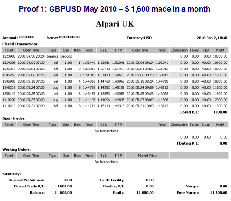231x201 pixels.
Task: Click profit value 10000.00
Action: [x=220, y=56]
